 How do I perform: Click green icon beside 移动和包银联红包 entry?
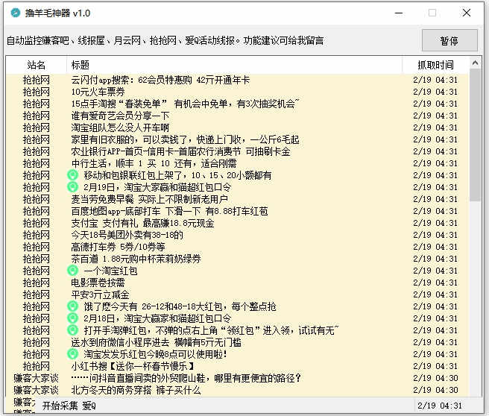pyautogui.click(x=72, y=175)
